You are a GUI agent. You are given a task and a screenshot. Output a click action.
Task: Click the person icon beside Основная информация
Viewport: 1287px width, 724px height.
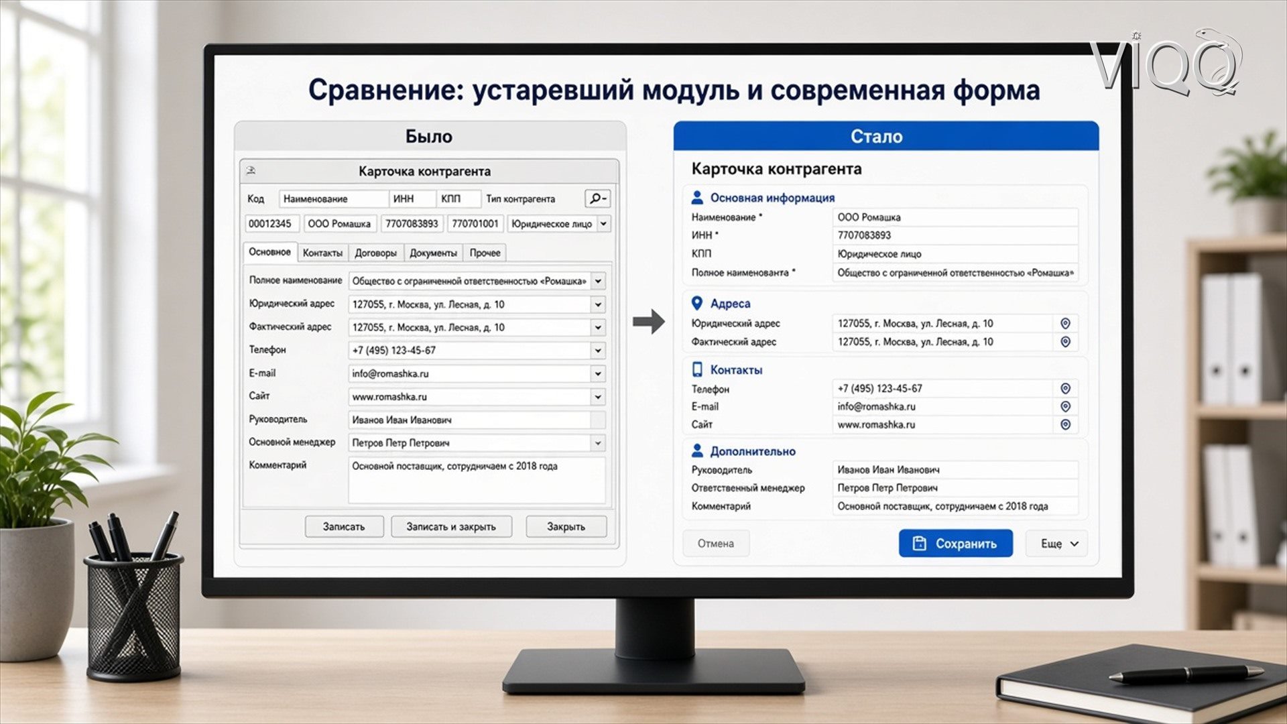coord(697,197)
